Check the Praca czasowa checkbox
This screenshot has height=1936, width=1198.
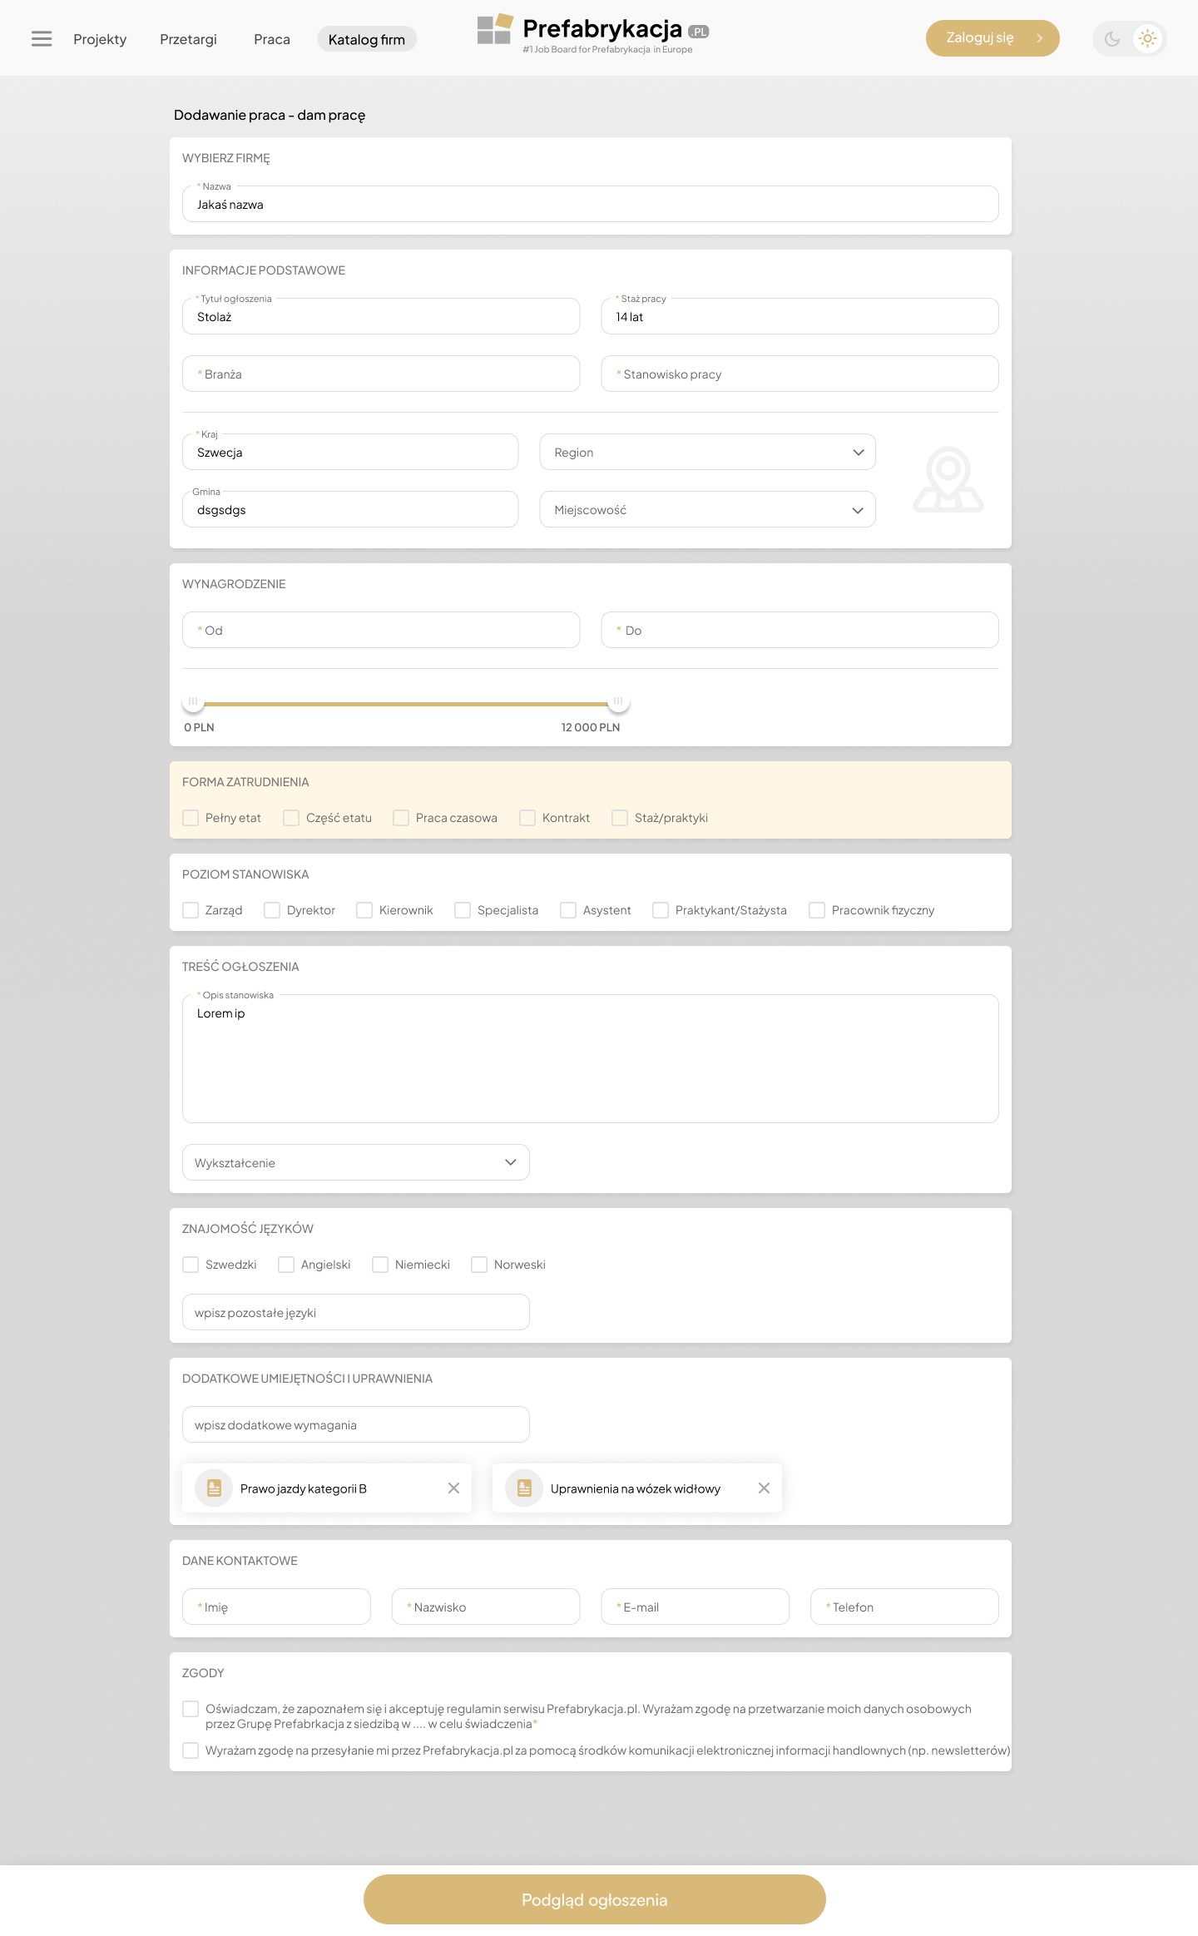click(401, 818)
